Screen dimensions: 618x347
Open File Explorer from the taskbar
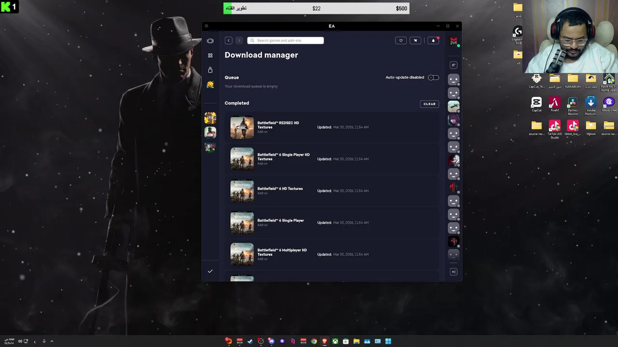(356, 341)
